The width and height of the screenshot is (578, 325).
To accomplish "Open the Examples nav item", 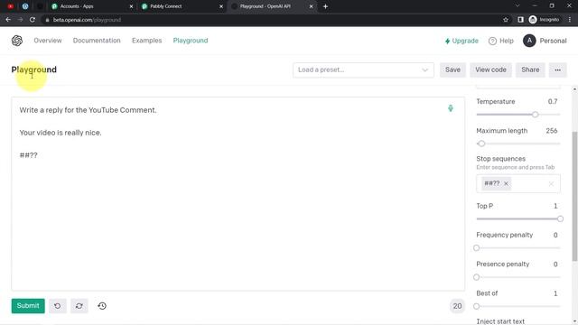I will [146, 41].
